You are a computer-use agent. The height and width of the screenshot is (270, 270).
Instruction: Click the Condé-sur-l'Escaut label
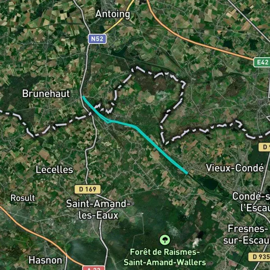point(251,202)
